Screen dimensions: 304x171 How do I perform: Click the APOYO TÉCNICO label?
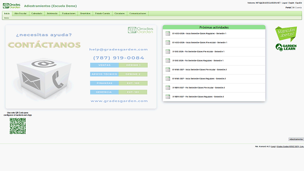tap(104, 74)
